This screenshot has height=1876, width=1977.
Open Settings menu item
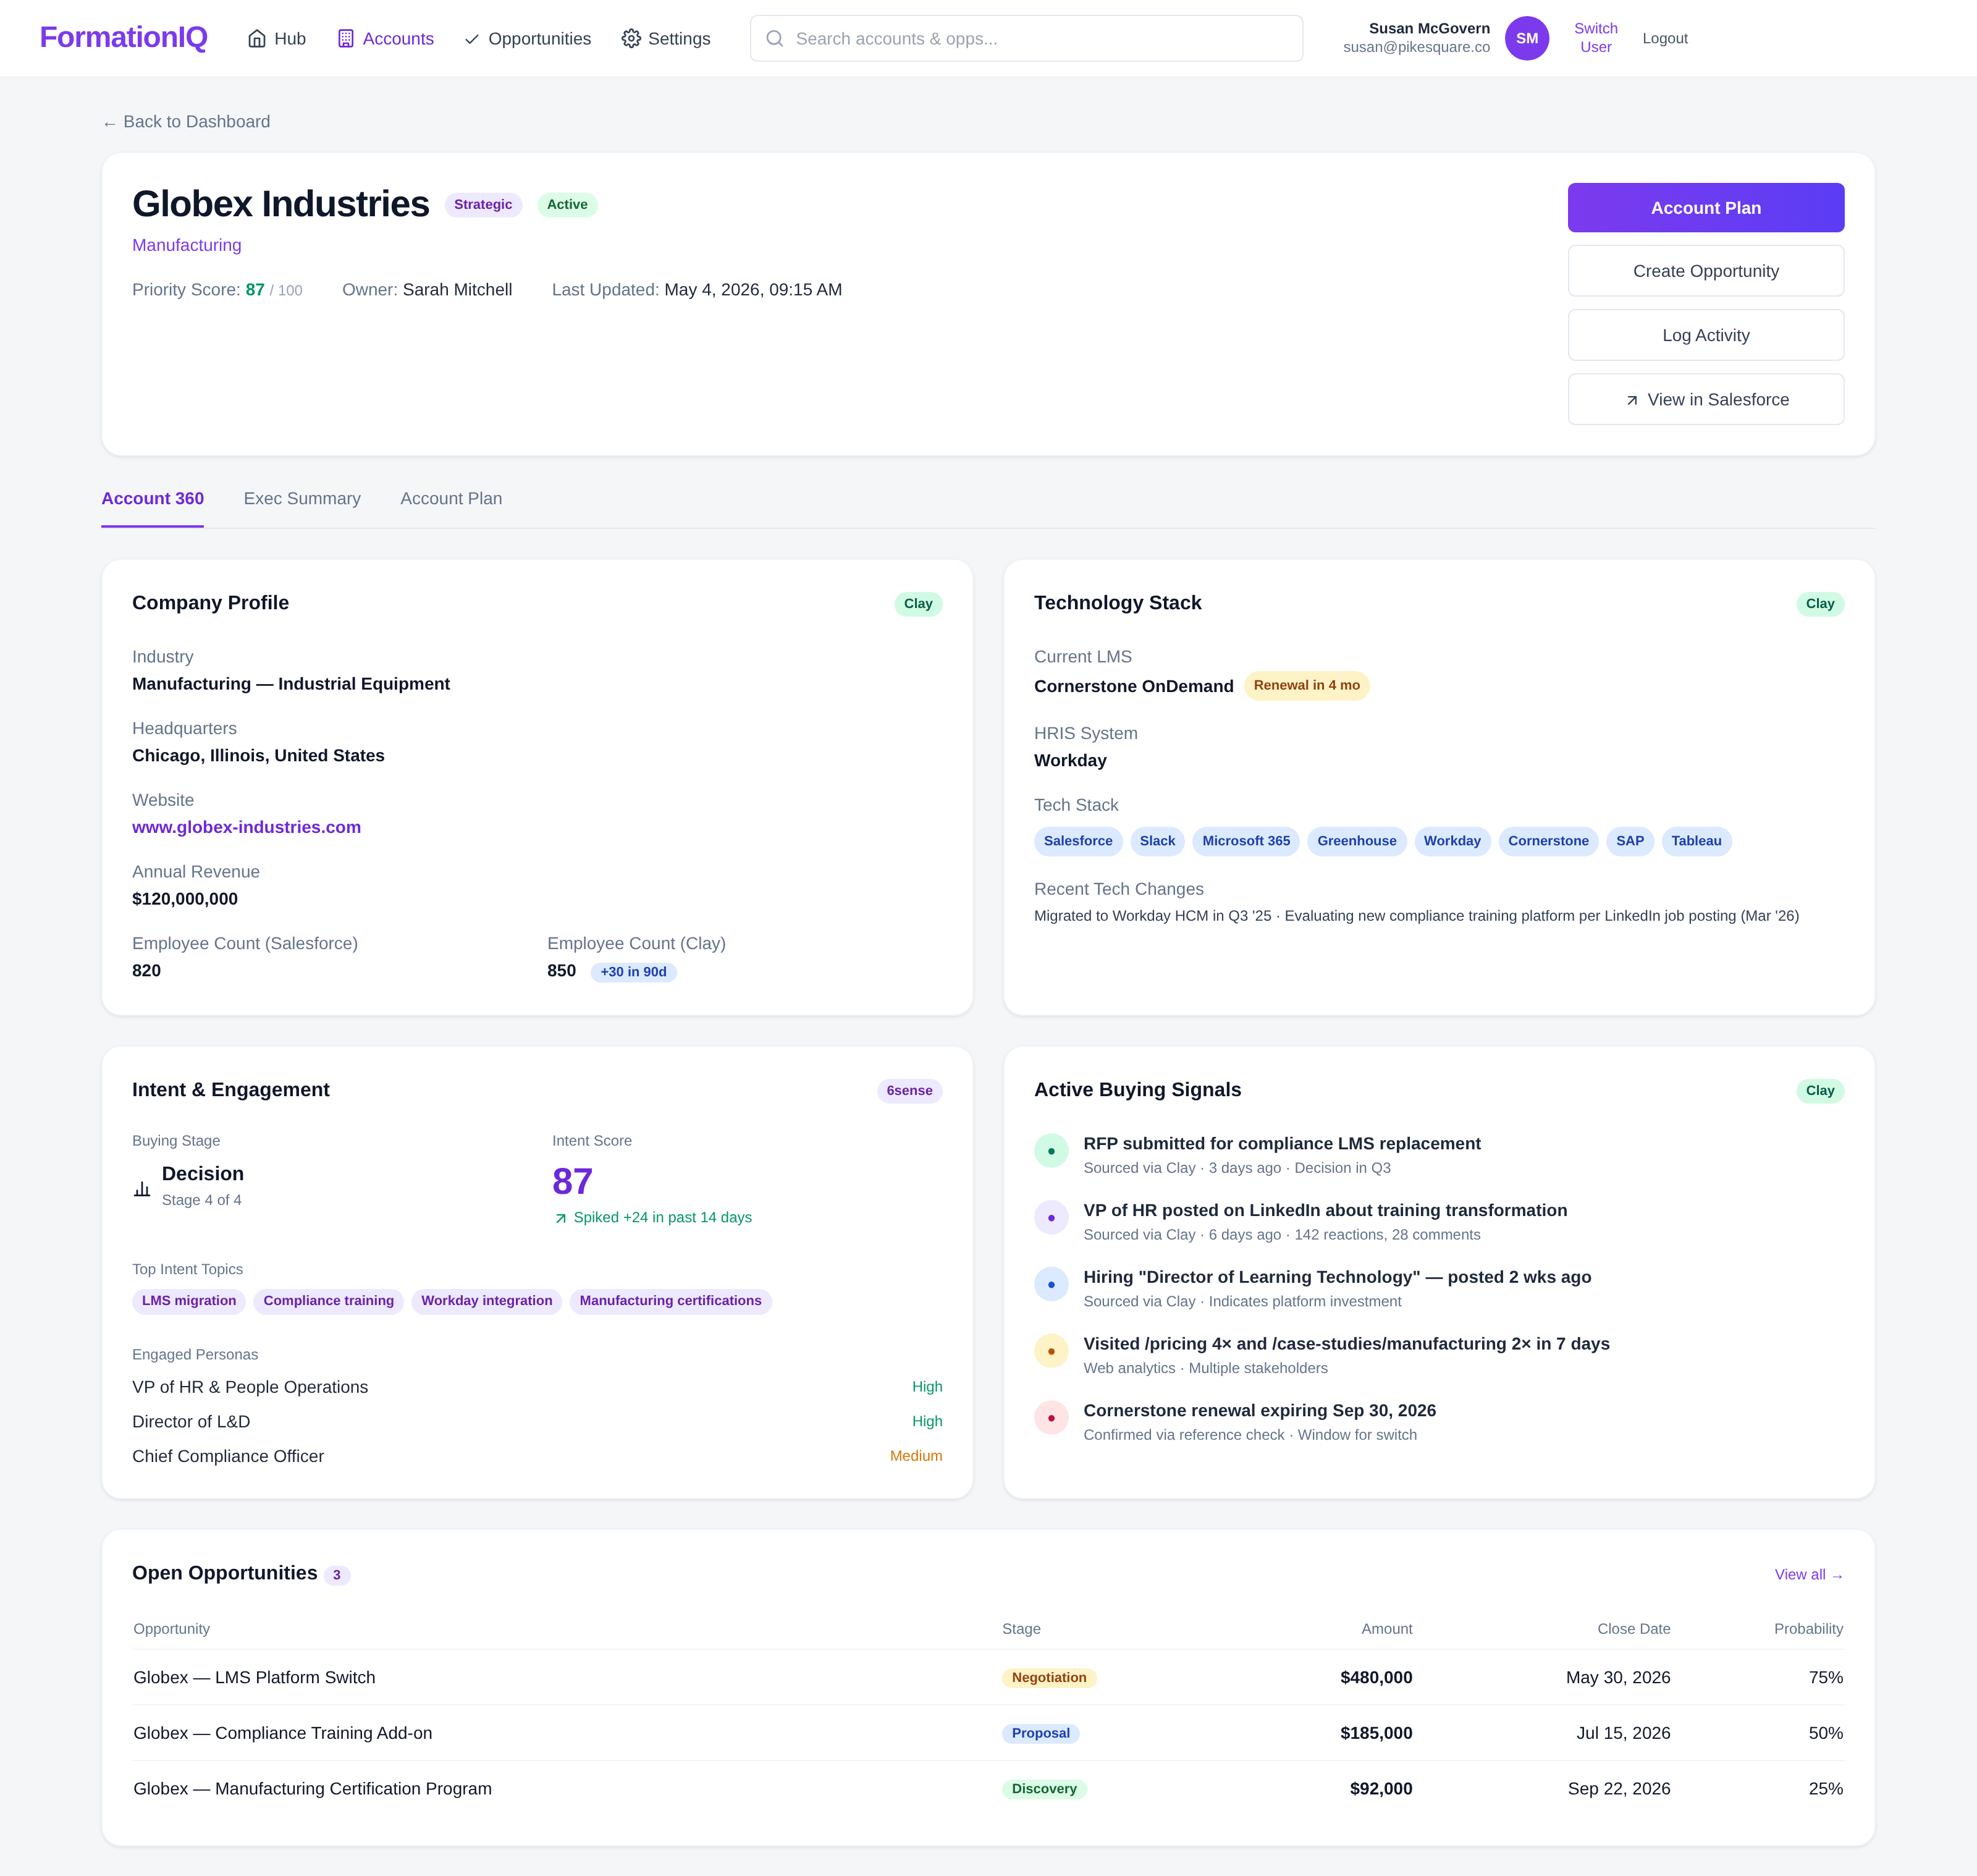pos(666,38)
